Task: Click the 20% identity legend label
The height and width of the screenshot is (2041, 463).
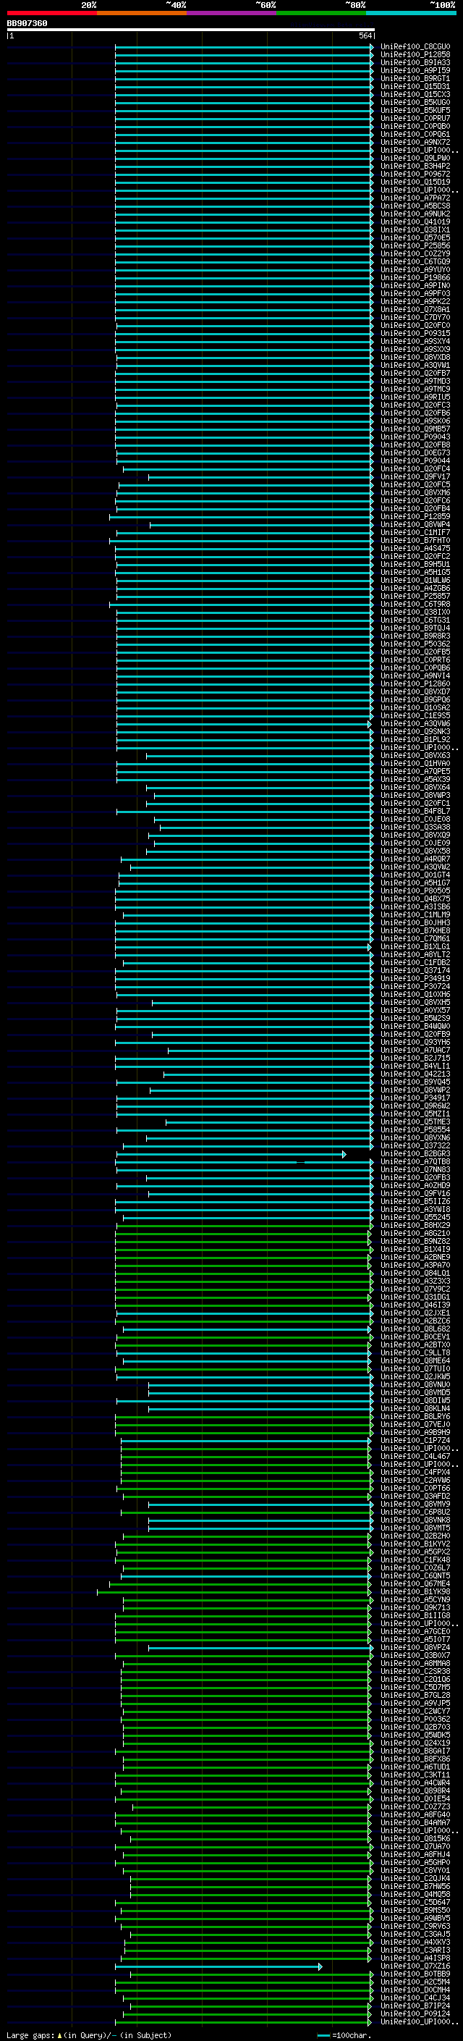Action: coord(89,5)
